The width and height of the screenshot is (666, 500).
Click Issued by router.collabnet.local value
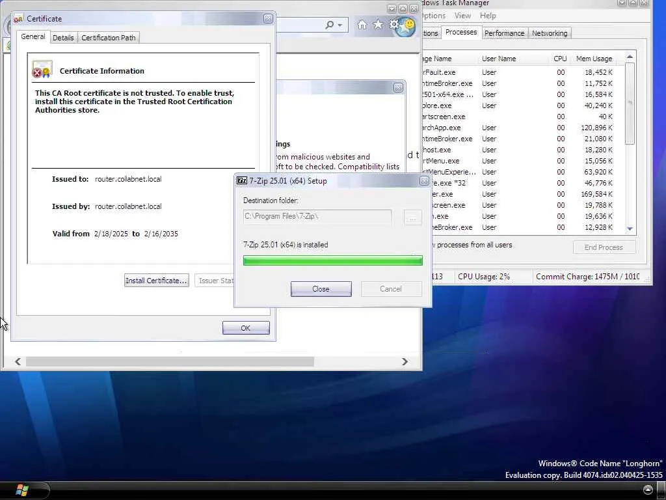tap(128, 206)
